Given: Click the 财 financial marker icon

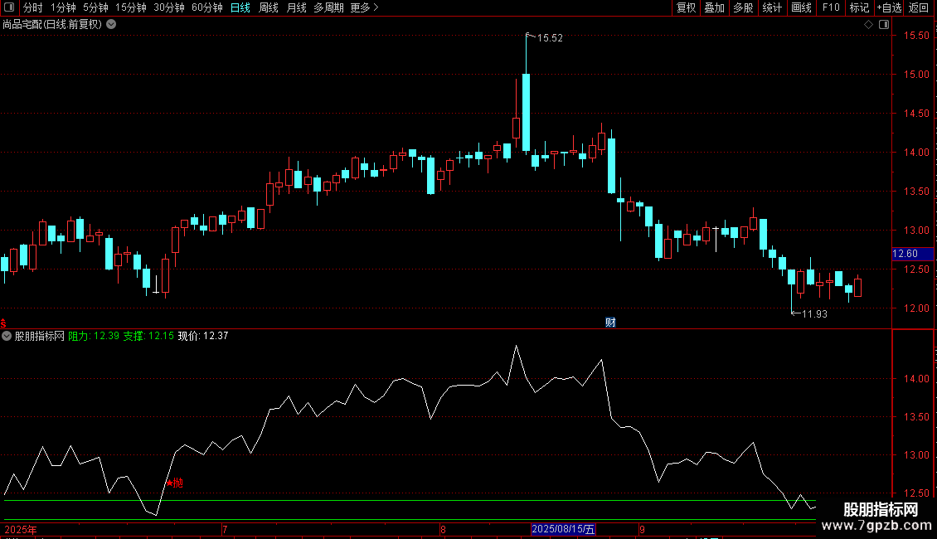Looking at the screenshot, I should tap(610, 322).
